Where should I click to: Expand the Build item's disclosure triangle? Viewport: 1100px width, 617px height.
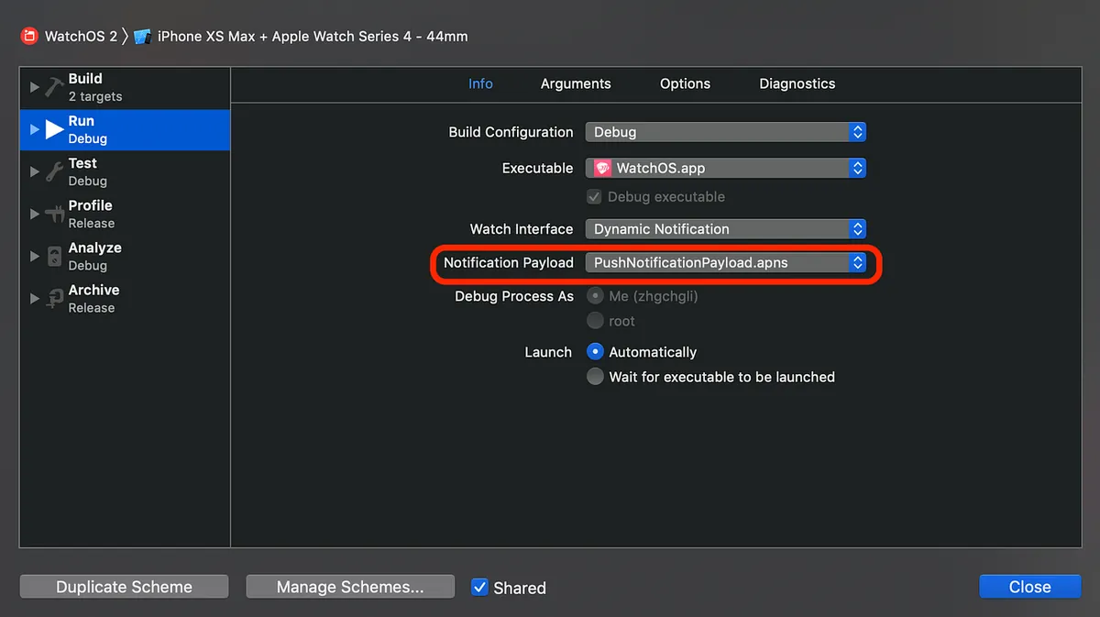[x=34, y=86]
